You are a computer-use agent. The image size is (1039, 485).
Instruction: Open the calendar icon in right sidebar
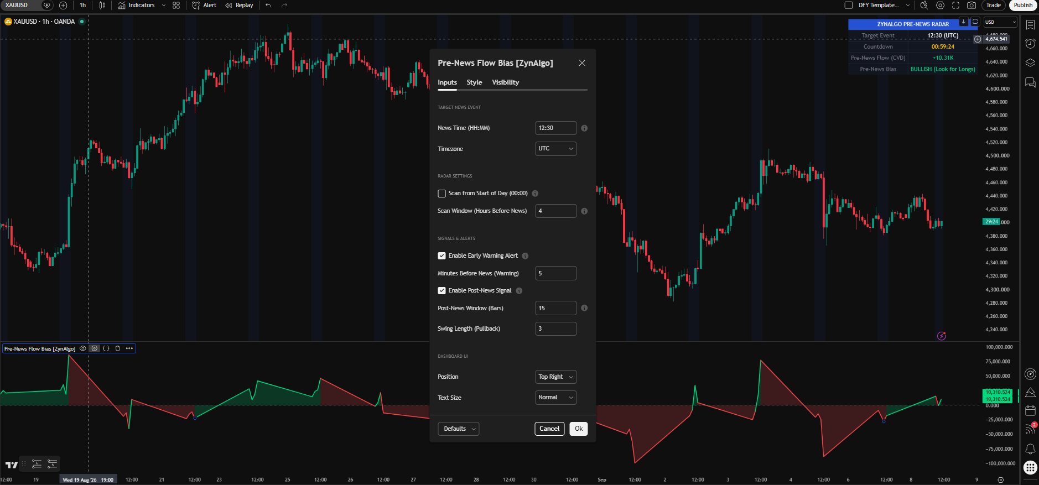1030,410
